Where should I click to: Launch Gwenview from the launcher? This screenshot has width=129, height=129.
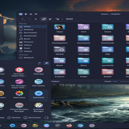[x=19, y=94]
